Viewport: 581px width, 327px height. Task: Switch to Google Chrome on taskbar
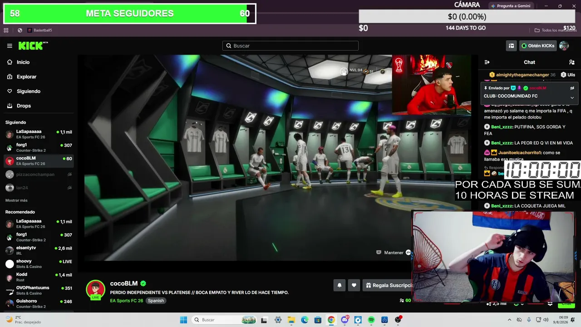331,320
